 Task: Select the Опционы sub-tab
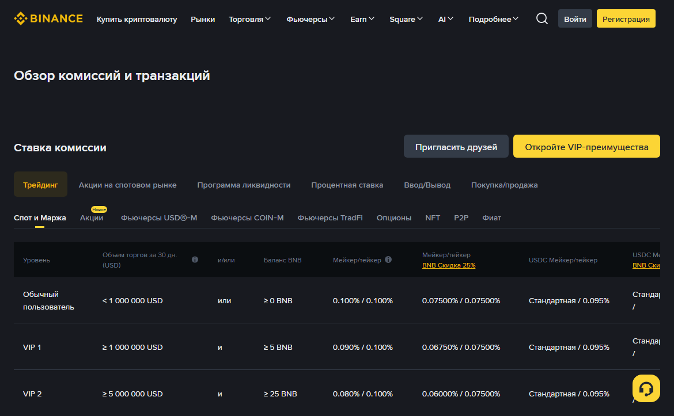(393, 217)
